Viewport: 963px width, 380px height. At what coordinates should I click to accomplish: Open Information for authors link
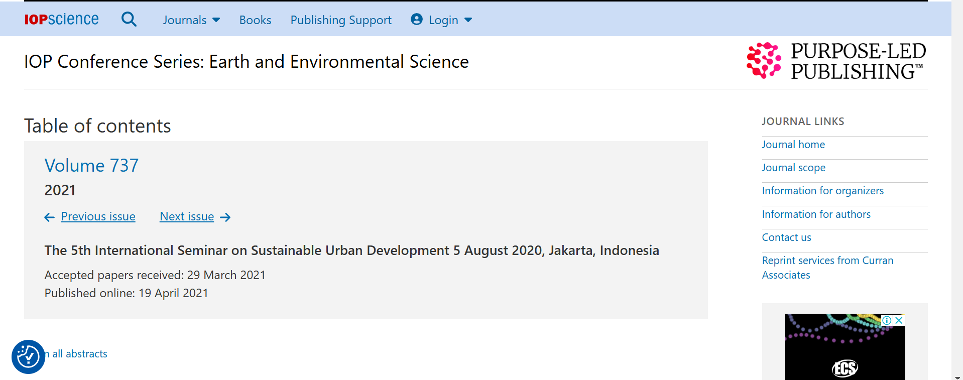[x=816, y=214]
